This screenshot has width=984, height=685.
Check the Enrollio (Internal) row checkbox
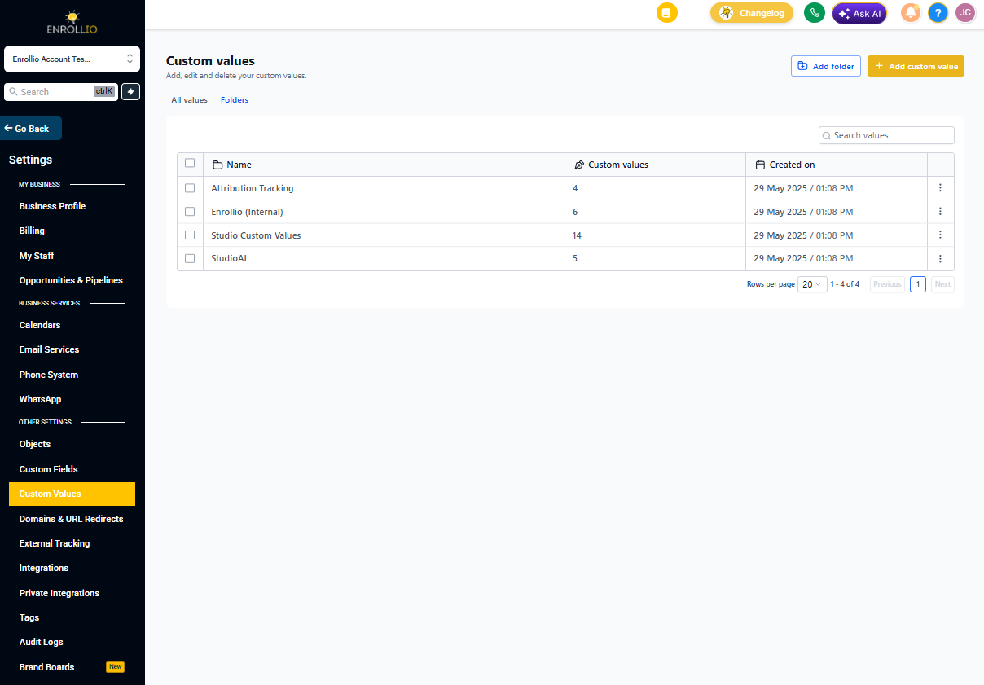(x=190, y=212)
